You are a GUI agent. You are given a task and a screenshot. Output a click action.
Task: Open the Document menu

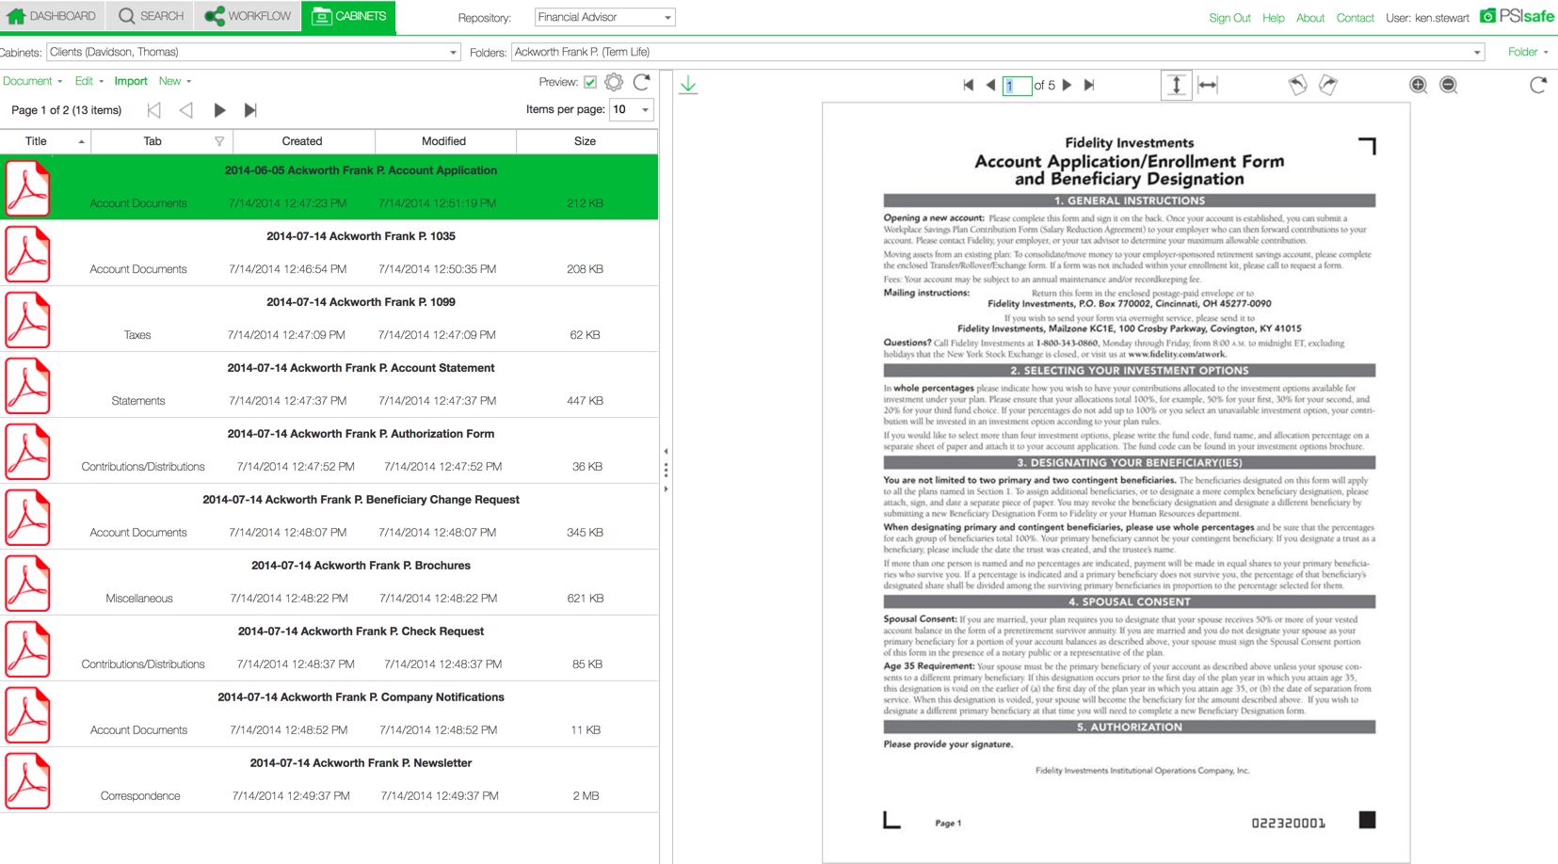(32, 81)
